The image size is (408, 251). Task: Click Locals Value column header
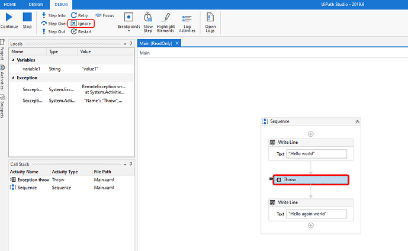[x=106, y=52]
